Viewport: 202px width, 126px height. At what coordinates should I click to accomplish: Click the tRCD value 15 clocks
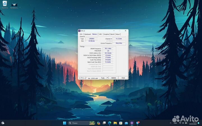pyautogui.click(x=108, y=55)
